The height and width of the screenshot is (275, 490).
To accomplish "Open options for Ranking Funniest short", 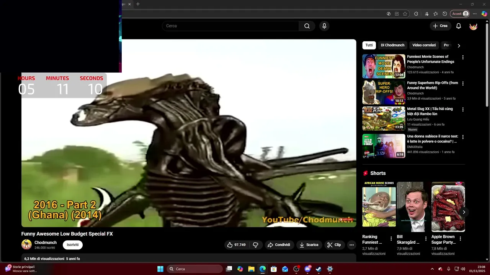I will point(391,239).
